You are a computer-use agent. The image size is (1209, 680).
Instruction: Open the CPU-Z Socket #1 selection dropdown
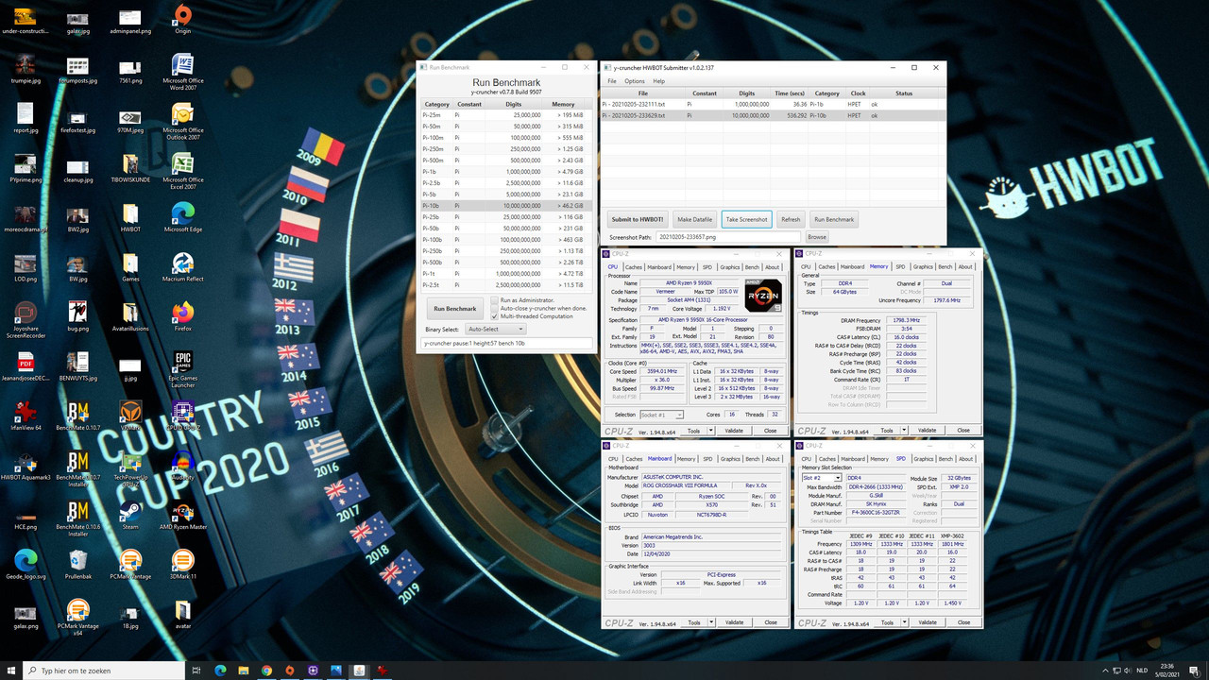(661, 415)
